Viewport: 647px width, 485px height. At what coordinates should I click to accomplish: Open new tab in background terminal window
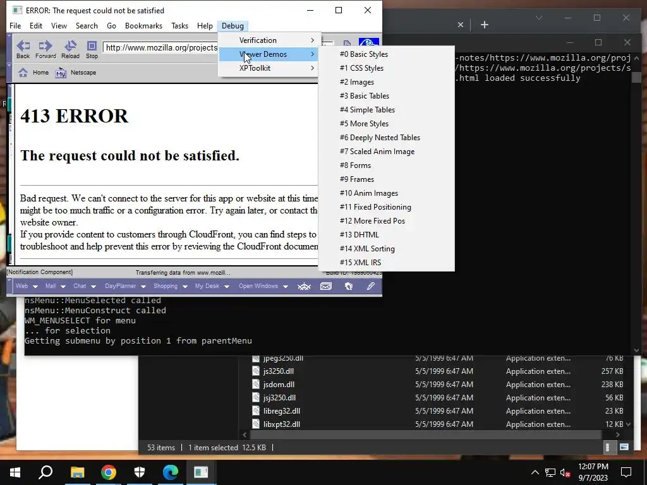tap(485, 25)
